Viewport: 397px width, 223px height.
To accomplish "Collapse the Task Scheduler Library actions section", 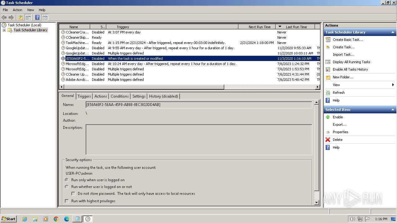I will click(x=393, y=32).
